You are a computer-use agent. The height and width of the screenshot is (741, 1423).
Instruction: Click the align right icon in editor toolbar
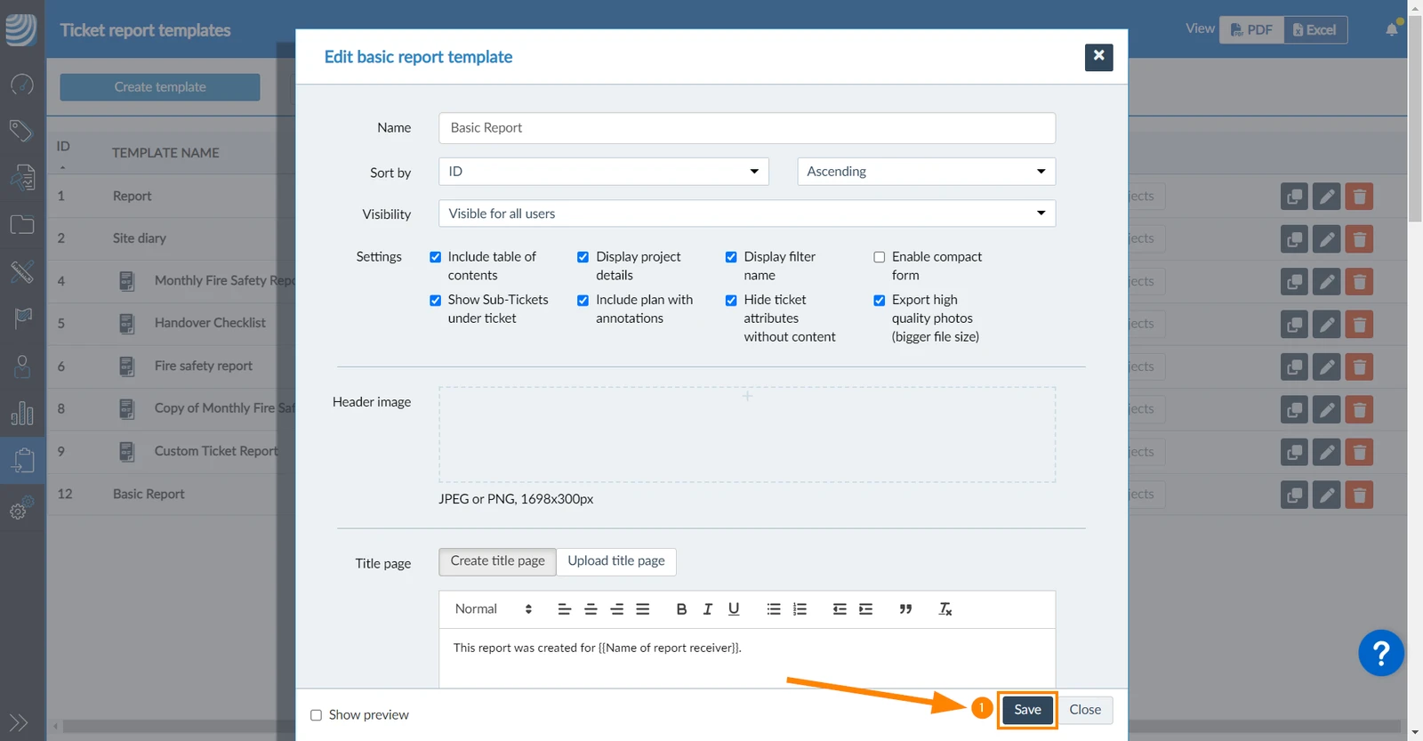[616, 609]
